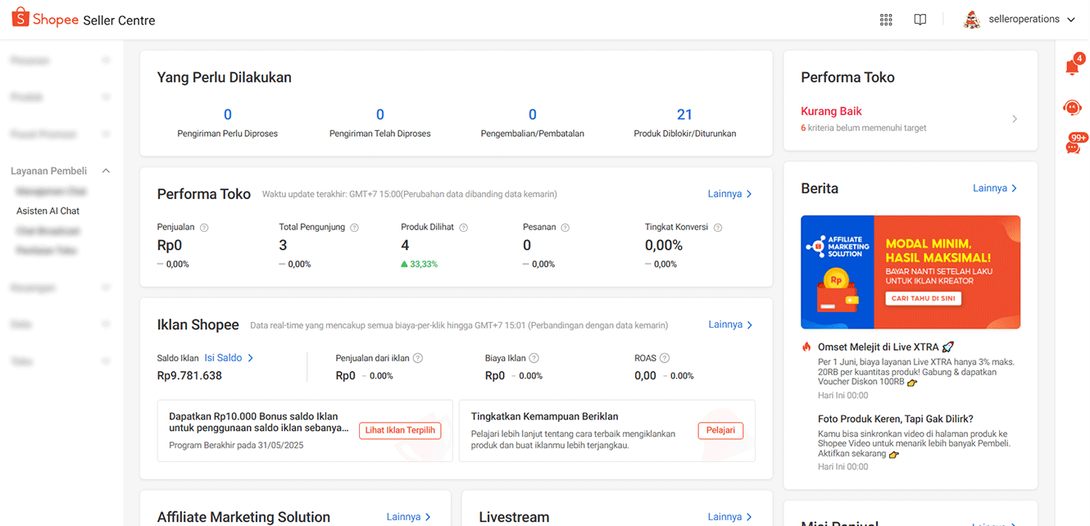This screenshot has height=526, width=1090.
Task: Open Produk Diblokir/Diturunkan count 21
Action: tap(685, 115)
